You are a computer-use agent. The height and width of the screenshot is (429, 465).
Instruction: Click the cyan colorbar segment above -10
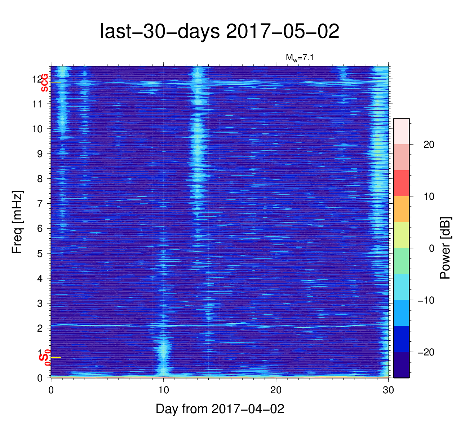pos(401,287)
